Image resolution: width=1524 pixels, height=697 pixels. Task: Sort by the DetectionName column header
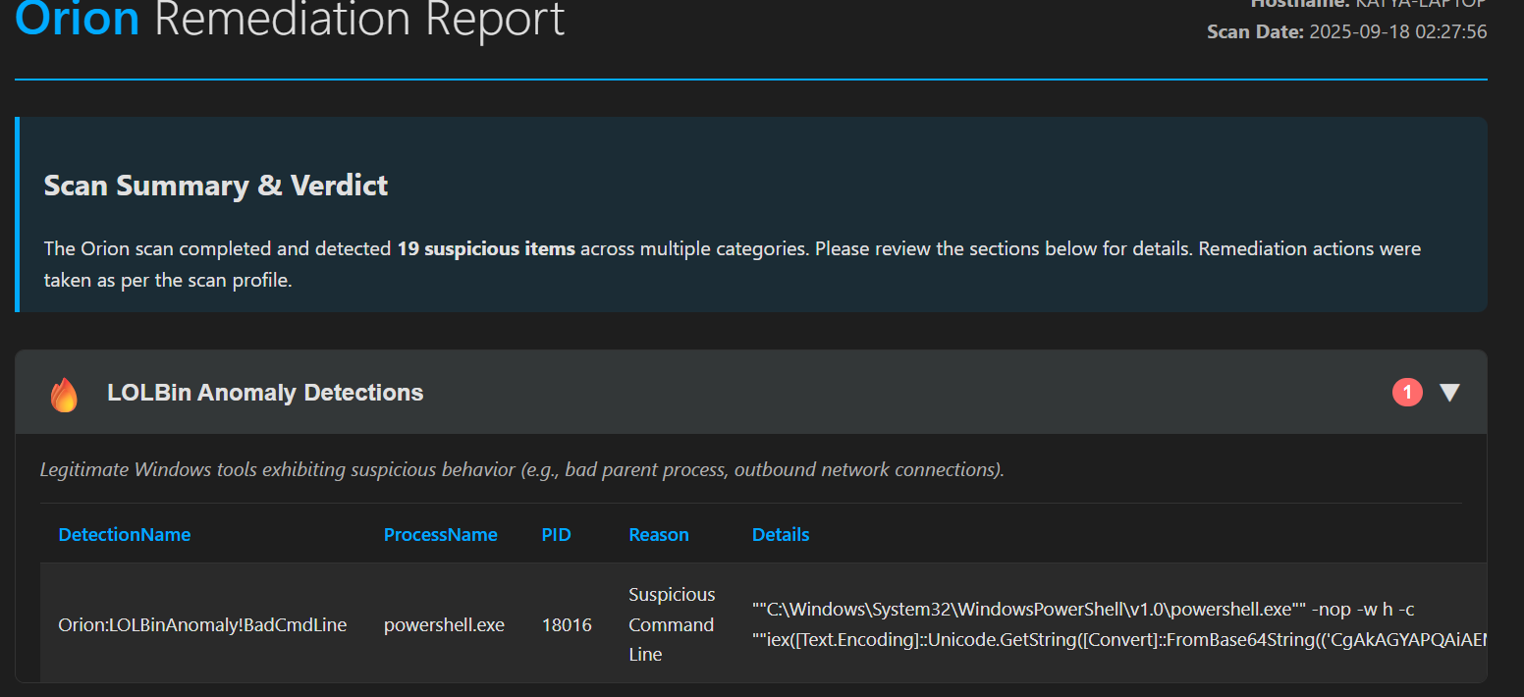[125, 535]
